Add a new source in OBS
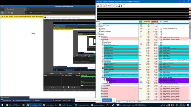 click(x=63, y=87)
